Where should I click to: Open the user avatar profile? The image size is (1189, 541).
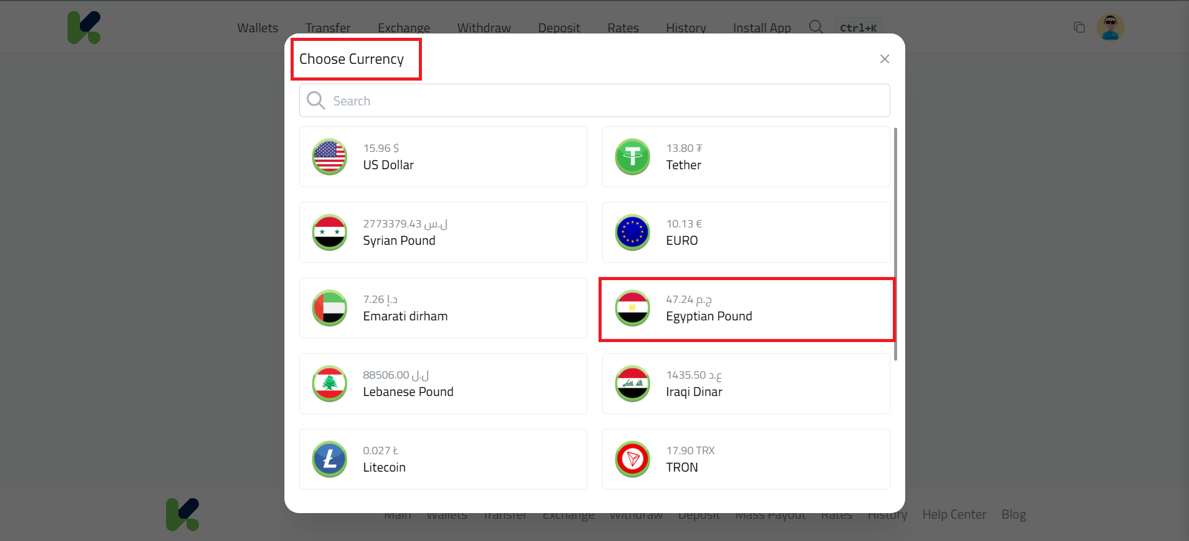(1110, 27)
